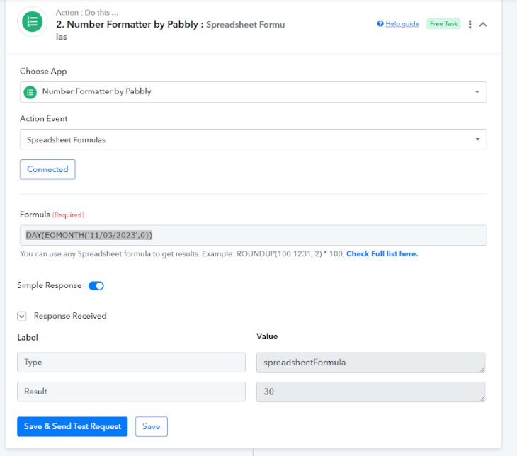The height and width of the screenshot is (456, 517).
Task: Open the Choose App dropdown
Action: tap(254, 92)
